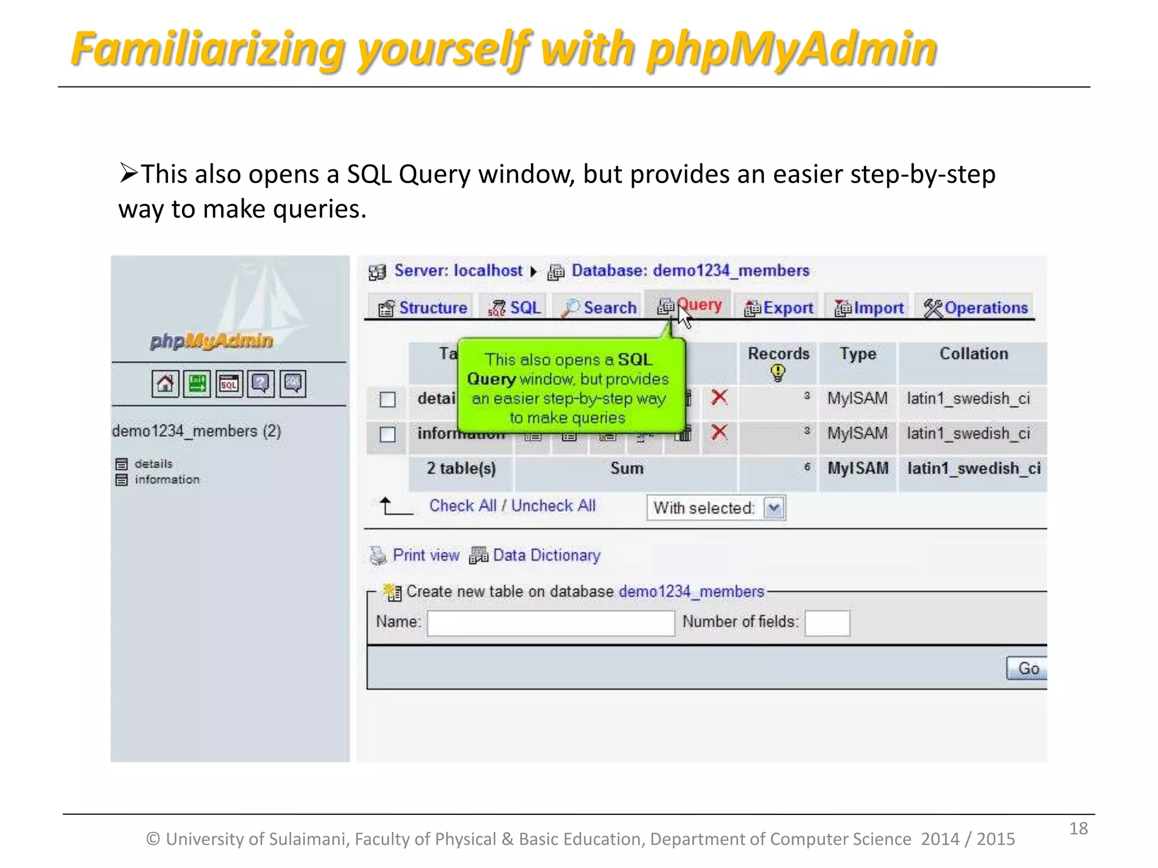The width and height of the screenshot is (1158, 868).
Task: Empty the information table via trash icon
Action: tap(683, 434)
